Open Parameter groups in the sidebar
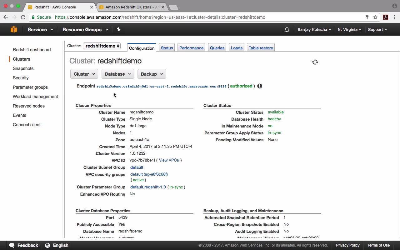Image resolution: width=400 pixels, height=250 pixels. click(x=30, y=87)
